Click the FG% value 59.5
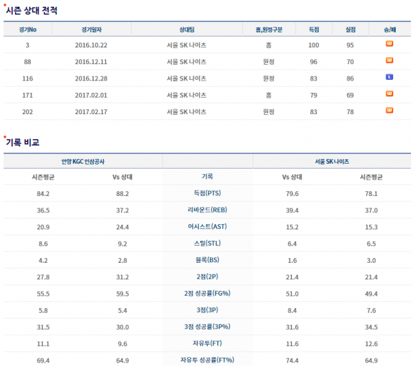413x366 pixels. tap(123, 294)
